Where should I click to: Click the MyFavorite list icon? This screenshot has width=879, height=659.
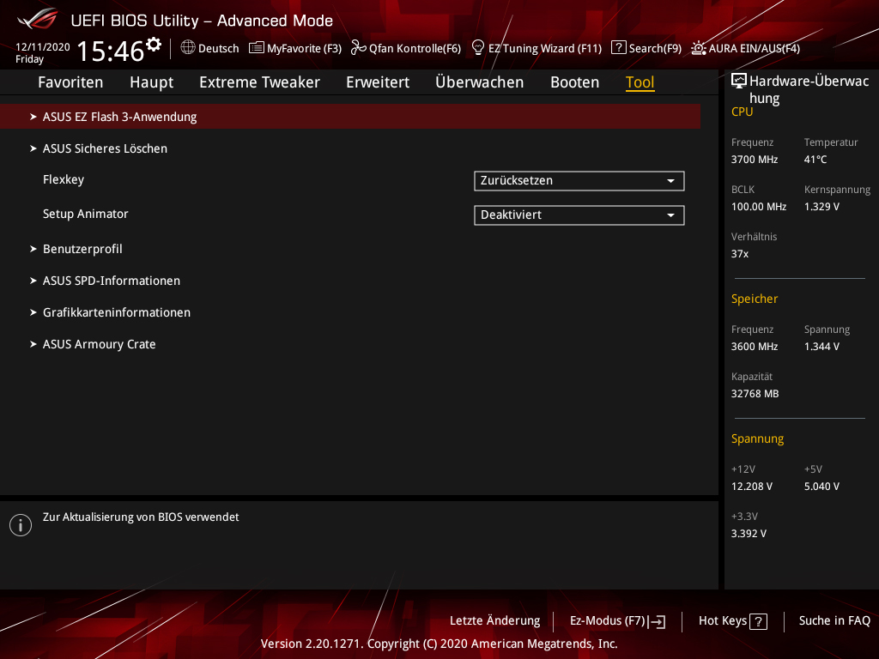(256, 48)
